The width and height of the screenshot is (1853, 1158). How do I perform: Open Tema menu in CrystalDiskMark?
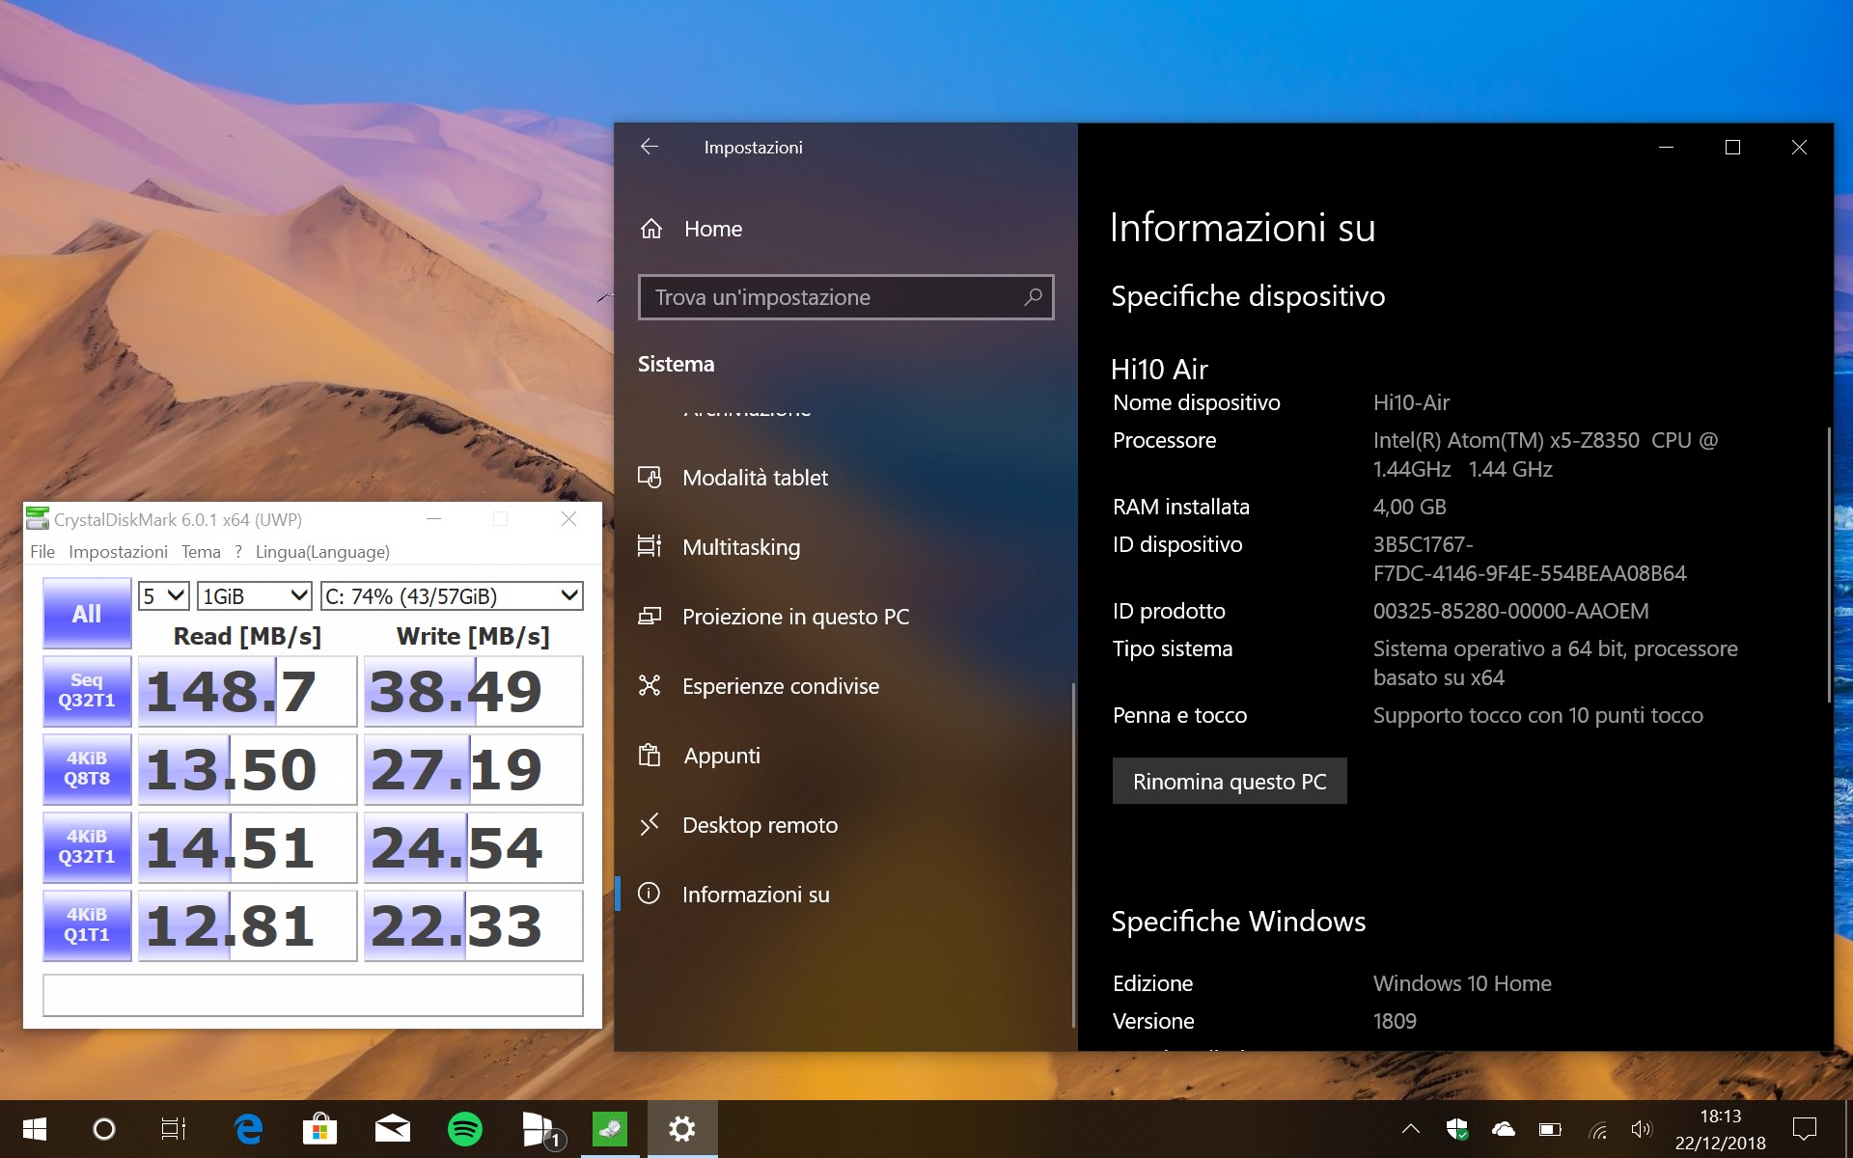pyautogui.click(x=201, y=552)
